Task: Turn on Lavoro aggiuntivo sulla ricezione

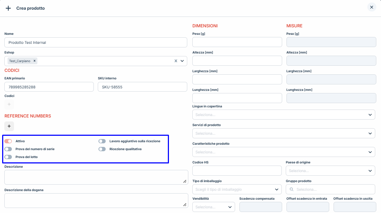Action: tap(102, 141)
